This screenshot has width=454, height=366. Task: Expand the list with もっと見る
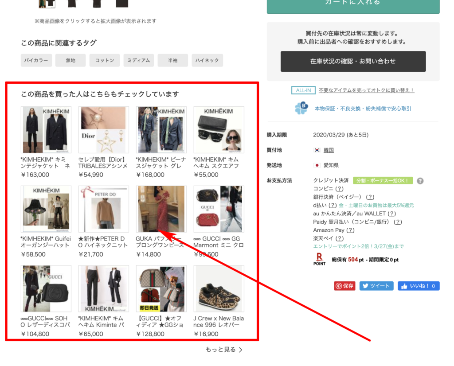tap(224, 350)
